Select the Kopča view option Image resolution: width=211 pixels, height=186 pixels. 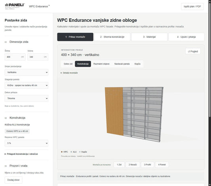pos(137,64)
